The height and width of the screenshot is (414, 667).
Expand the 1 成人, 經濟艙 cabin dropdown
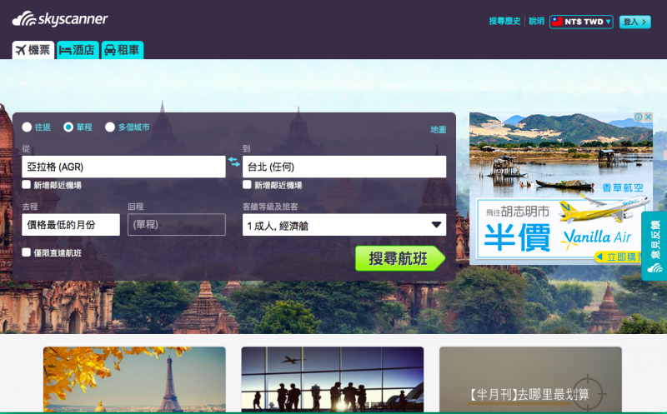(344, 225)
